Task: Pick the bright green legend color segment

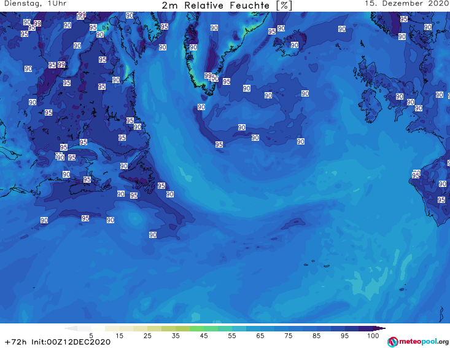Action: point(196,328)
